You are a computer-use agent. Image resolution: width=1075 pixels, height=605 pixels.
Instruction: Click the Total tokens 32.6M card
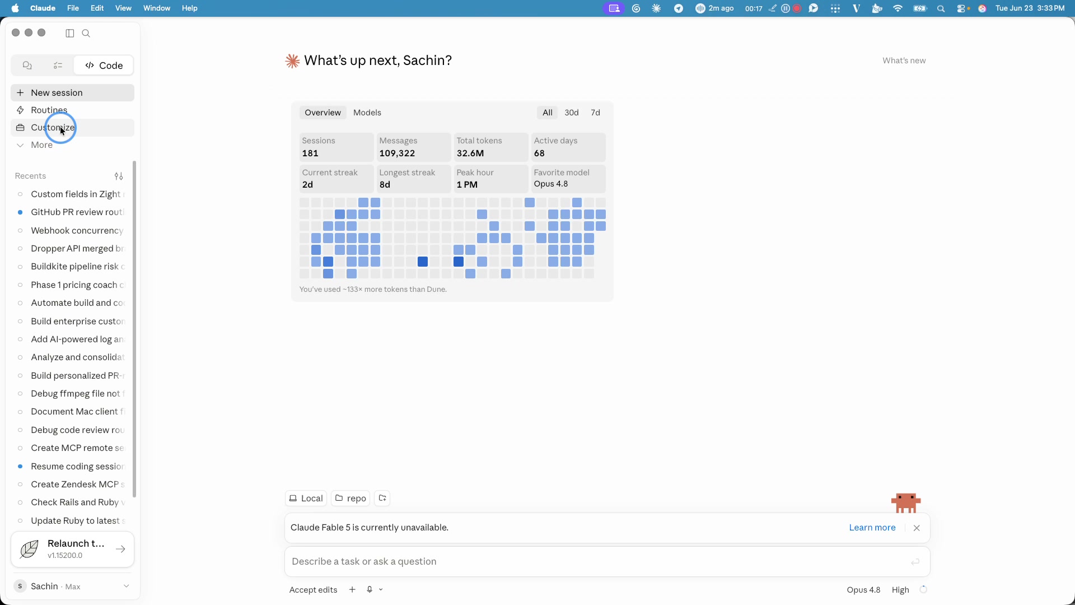coord(491,147)
